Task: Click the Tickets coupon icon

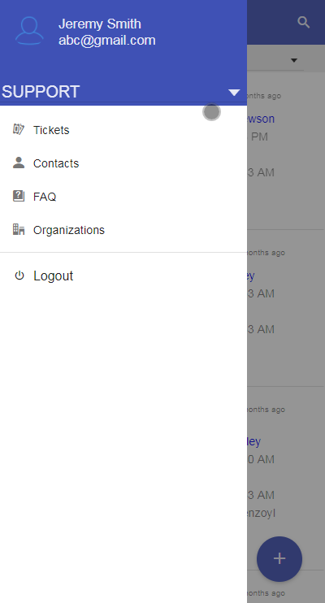Action: tap(19, 129)
